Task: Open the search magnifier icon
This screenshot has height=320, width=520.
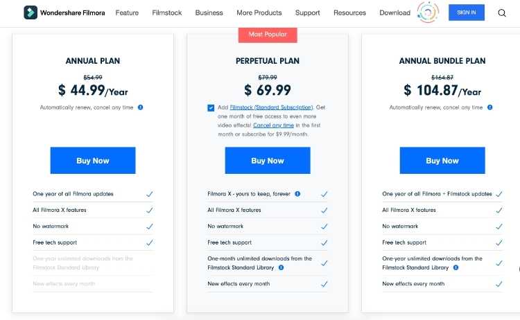Action: 502,13
